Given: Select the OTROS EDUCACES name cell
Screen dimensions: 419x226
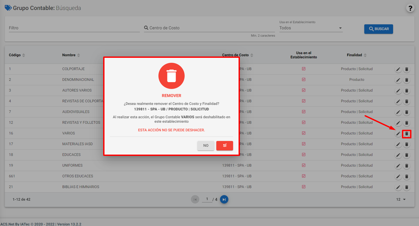Looking at the screenshot, I should click(78, 176).
